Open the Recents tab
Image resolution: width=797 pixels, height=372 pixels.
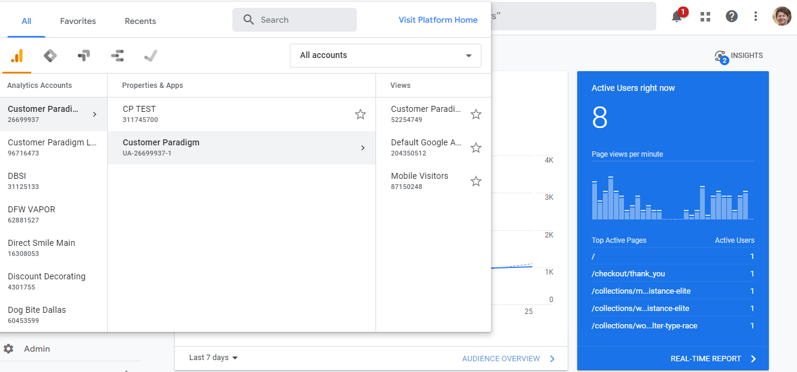140,21
